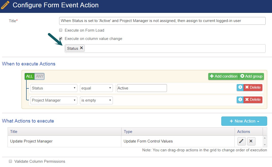Uncheck Execute on column value change
This screenshot has height=167, width=272.
point(61,39)
